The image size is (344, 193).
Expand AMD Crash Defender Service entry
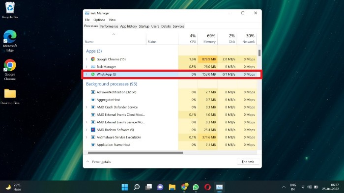coord(86,107)
